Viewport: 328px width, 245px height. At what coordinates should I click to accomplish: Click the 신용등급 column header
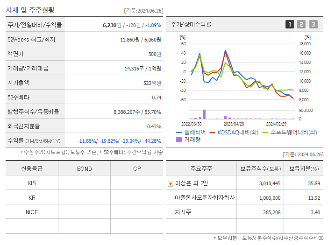32,168
